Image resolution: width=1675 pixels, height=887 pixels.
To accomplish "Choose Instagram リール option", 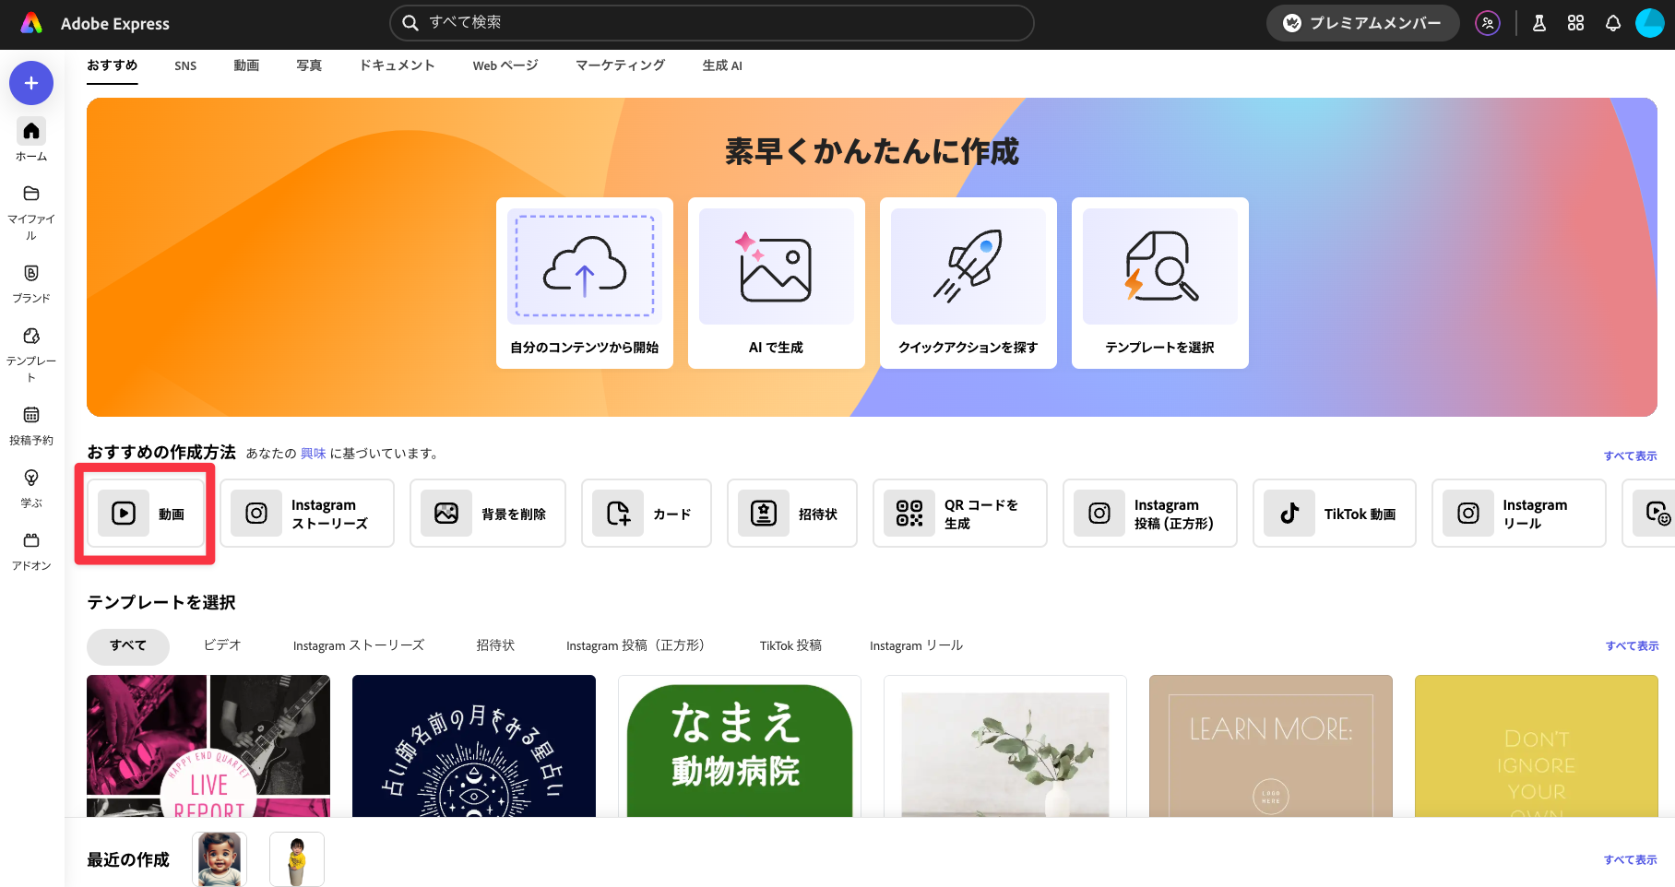I will (1519, 514).
